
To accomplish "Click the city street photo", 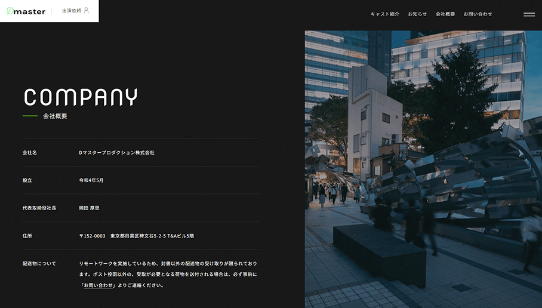I will coord(423,169).
